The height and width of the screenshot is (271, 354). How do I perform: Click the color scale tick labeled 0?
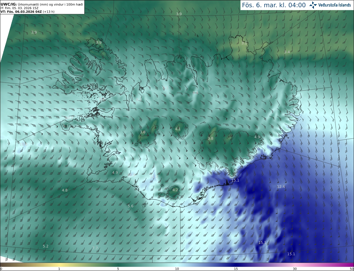1,269
